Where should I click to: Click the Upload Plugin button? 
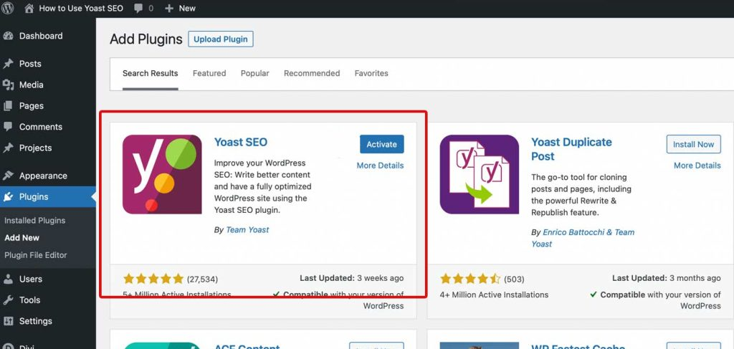221,39
